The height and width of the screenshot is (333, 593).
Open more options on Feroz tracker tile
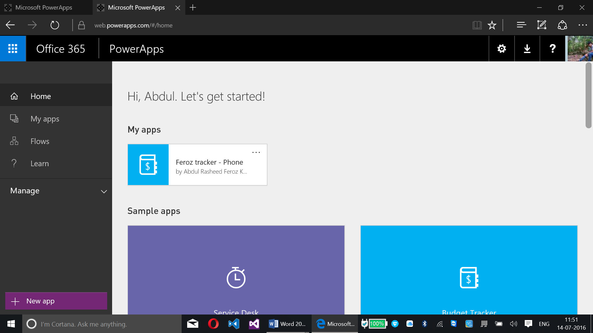[256, 152]
